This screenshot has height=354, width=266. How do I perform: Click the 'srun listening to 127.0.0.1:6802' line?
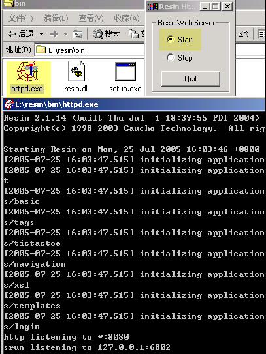[x=87, y=347]
